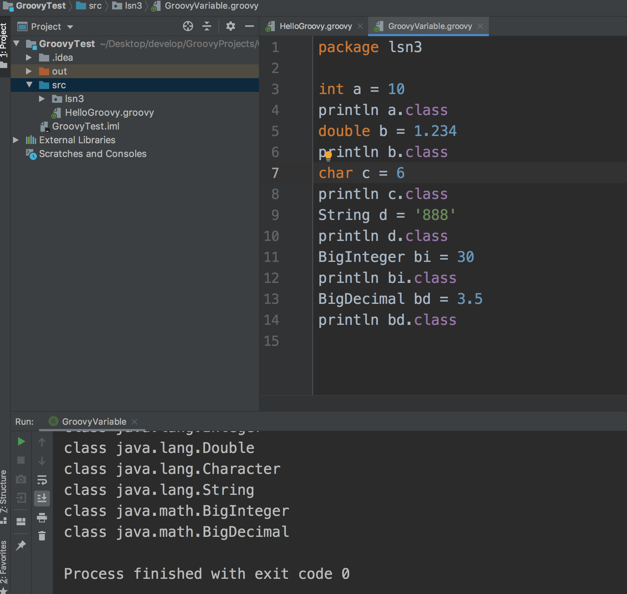The image size is (627, 594).
Task: Click GroovyVariable.groovy in the breadcrumb bar
Action: pyautogui.click(x=205, y=6)
